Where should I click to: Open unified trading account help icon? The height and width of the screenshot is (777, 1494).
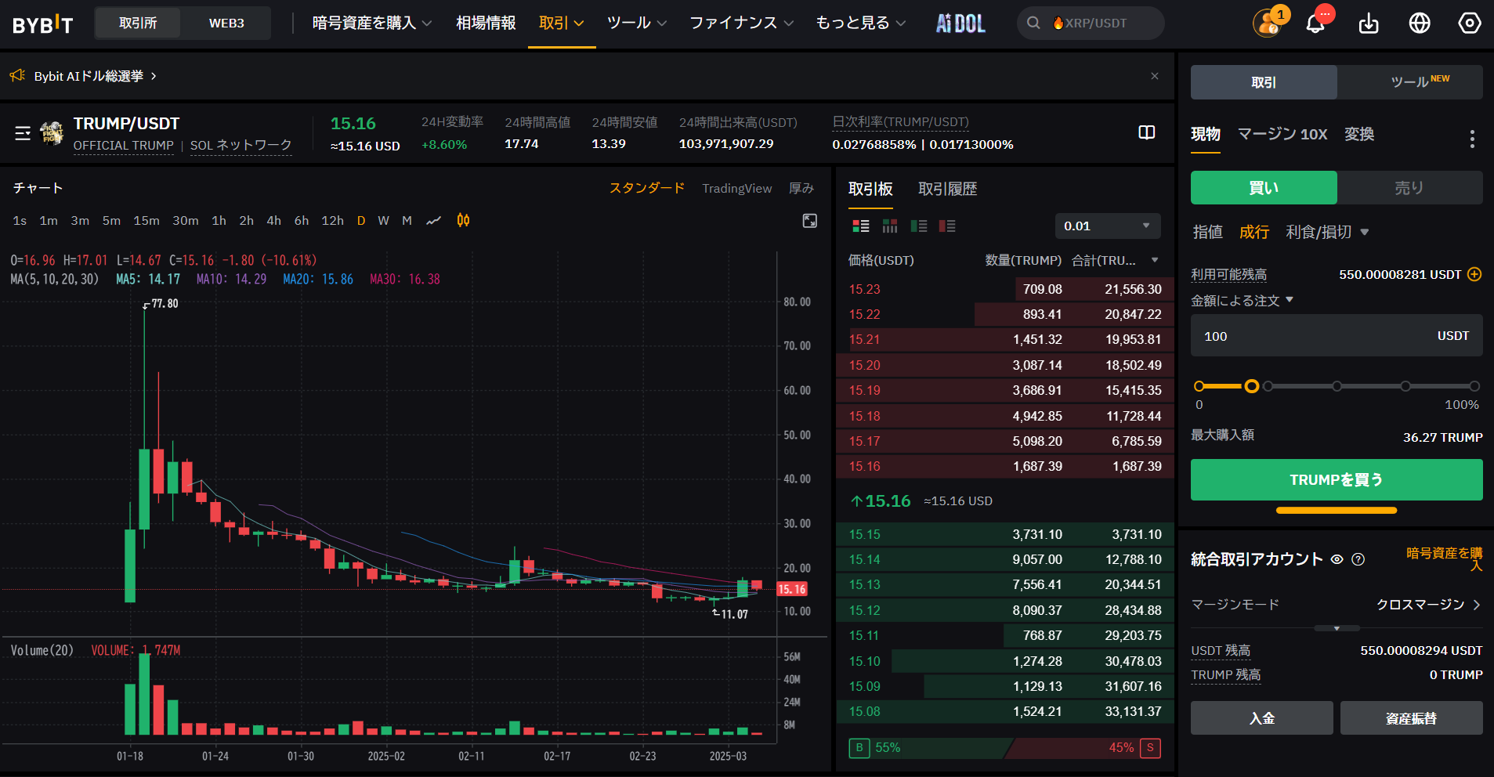tap(1358, 559)
